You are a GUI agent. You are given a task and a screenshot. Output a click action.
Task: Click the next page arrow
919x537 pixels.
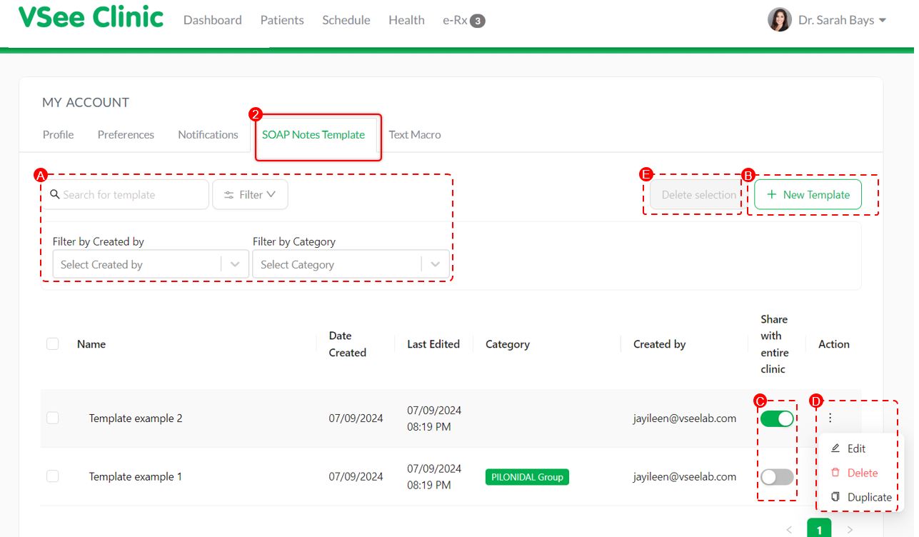pyautogui.click(x=850, y=530)
